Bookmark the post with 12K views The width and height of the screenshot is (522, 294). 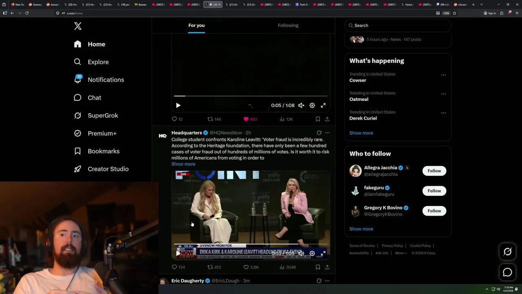[x=318, y=119]
